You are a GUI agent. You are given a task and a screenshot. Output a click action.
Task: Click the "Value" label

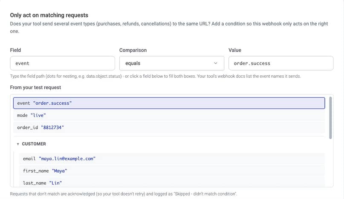[235, 50]
